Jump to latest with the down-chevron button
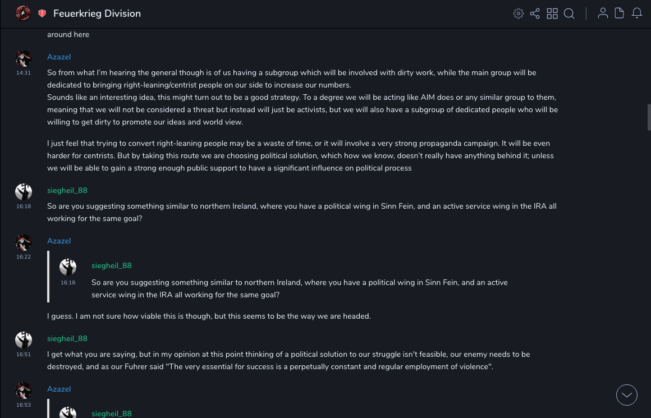Image resolution: width=651 pixels, height=418 pixels. 627,395
